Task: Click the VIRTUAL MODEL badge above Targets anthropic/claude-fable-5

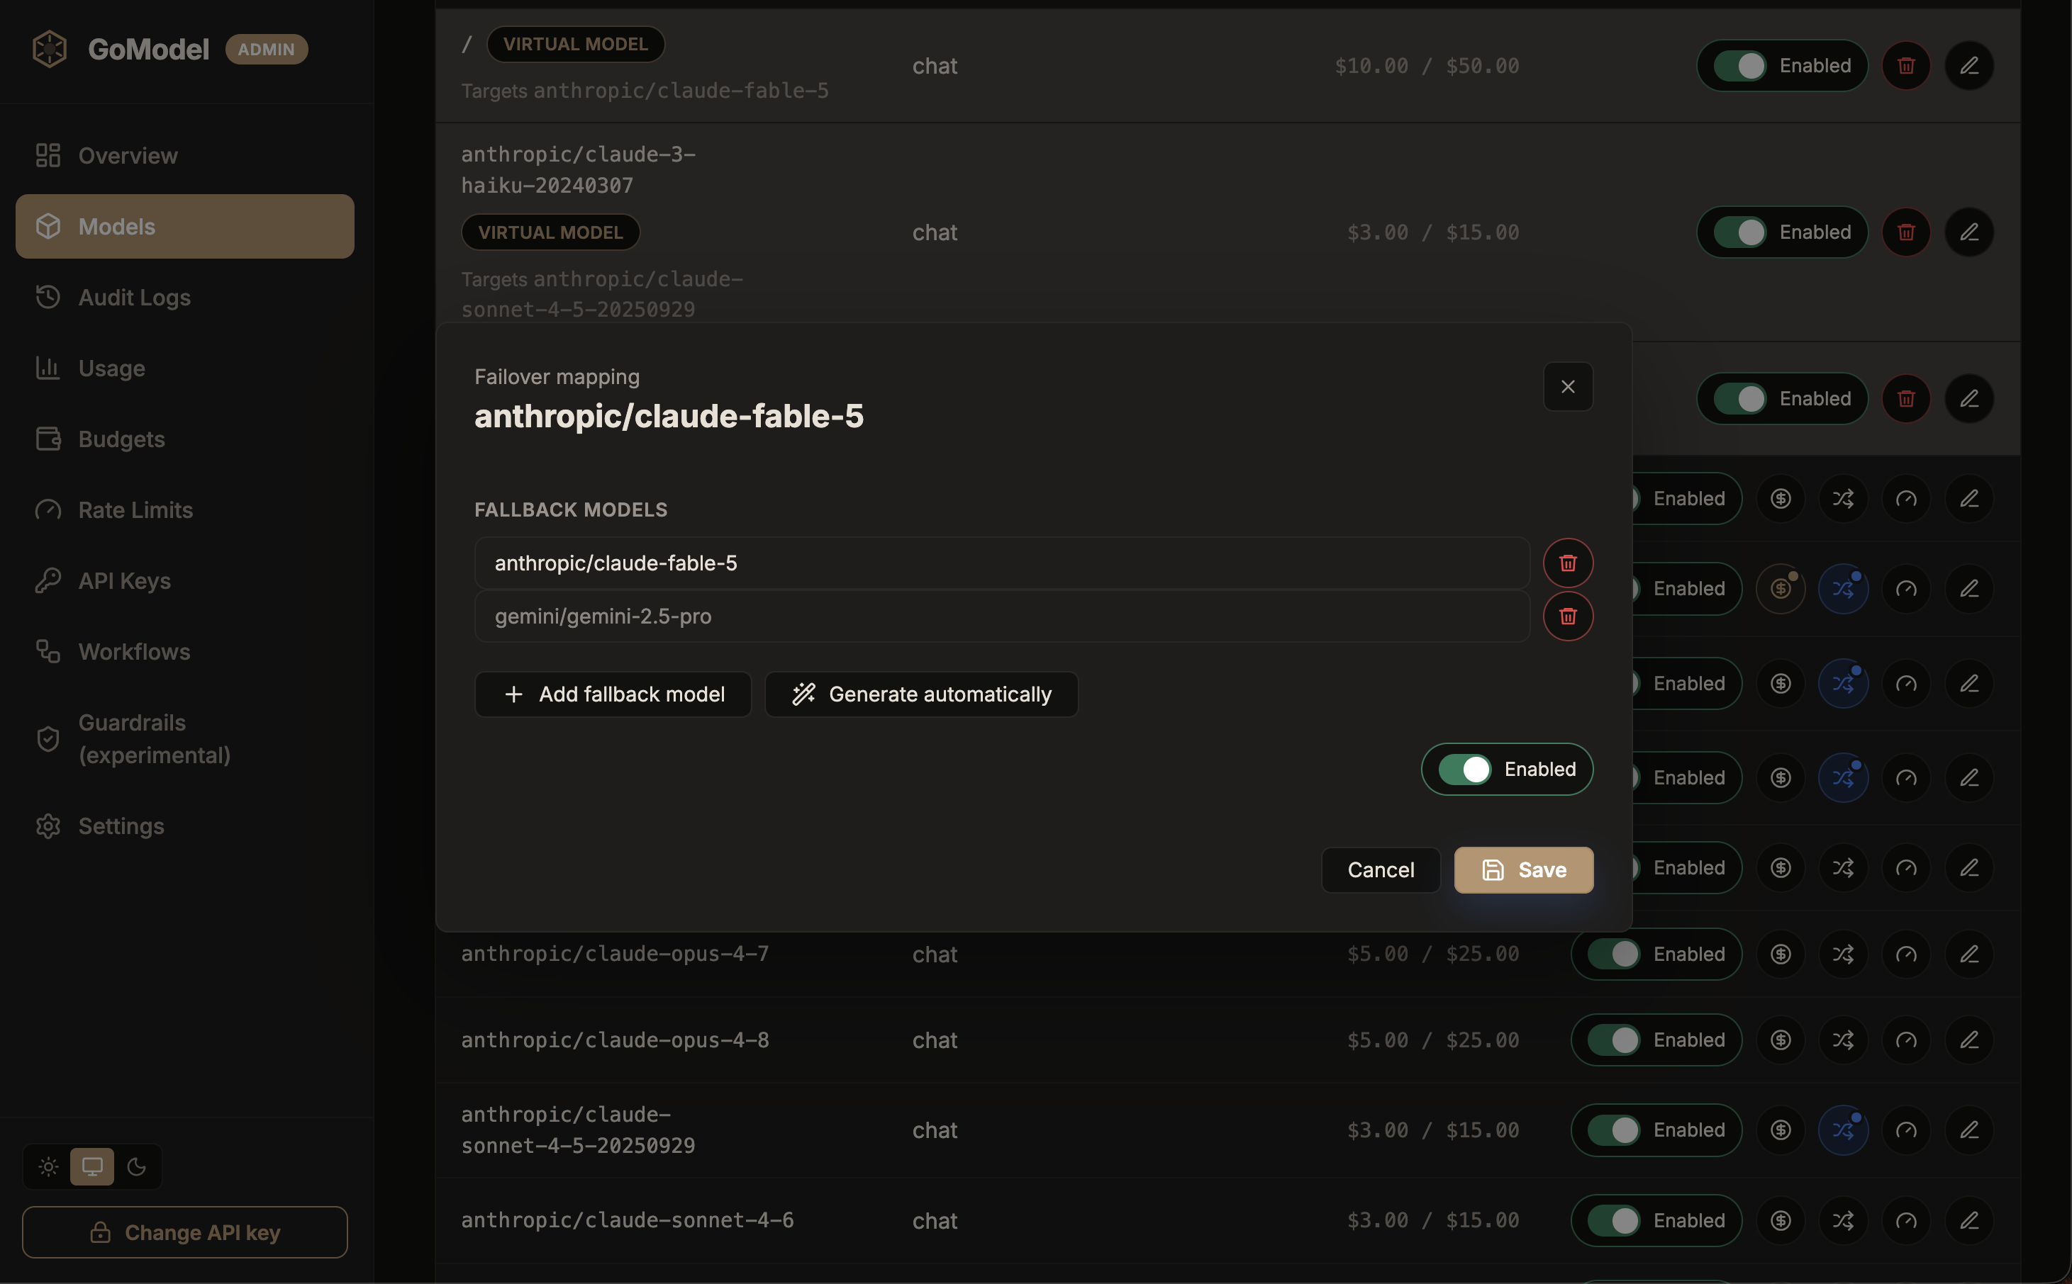Action: click(x=575, y=44)
